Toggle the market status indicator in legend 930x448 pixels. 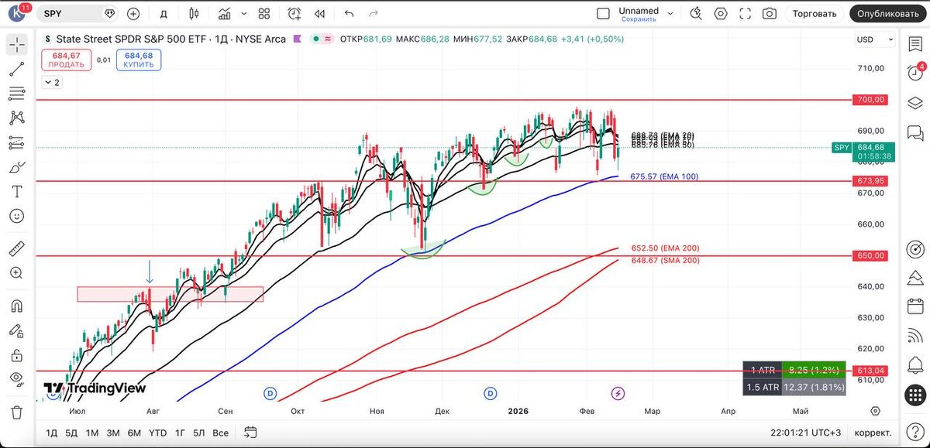tap(315, 39)
